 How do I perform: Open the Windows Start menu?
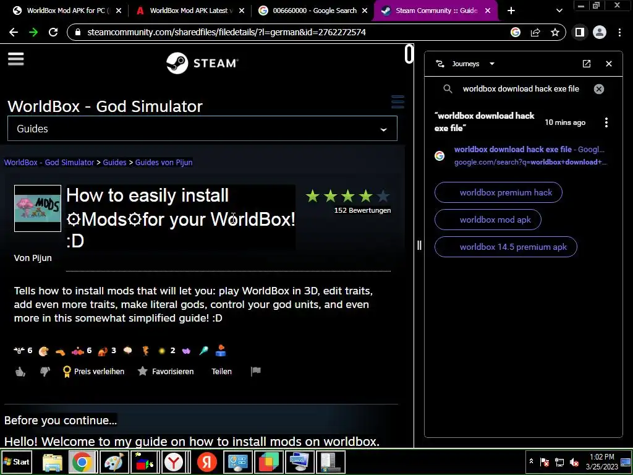[x=17, y=461]
